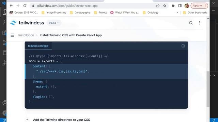Toggle the browser side panel

click(180, 6)
